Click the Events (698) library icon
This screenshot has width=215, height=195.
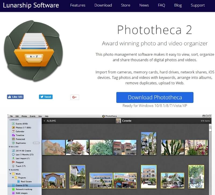point(13,124)
